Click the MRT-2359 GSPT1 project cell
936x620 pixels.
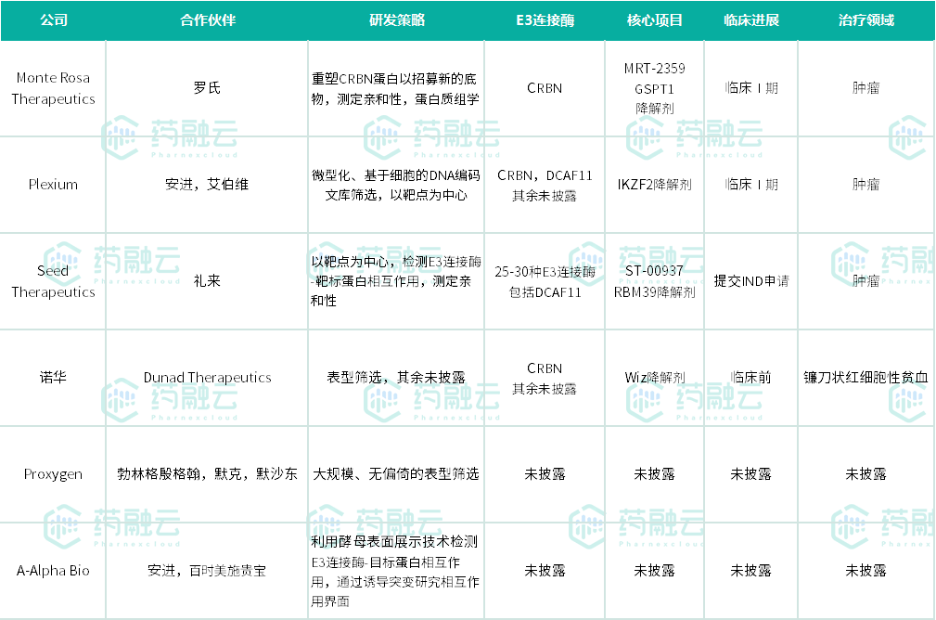(654, 88)
